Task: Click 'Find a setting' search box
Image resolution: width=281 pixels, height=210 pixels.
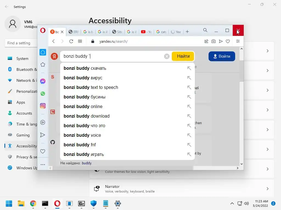Action: click(x=21, y=43)
